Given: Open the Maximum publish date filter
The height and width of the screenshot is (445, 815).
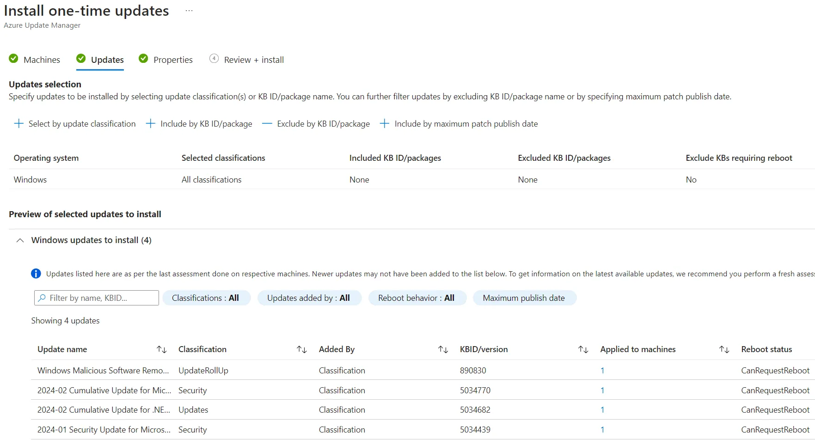Looking at the screenshot, I should (x=524, y=298).
